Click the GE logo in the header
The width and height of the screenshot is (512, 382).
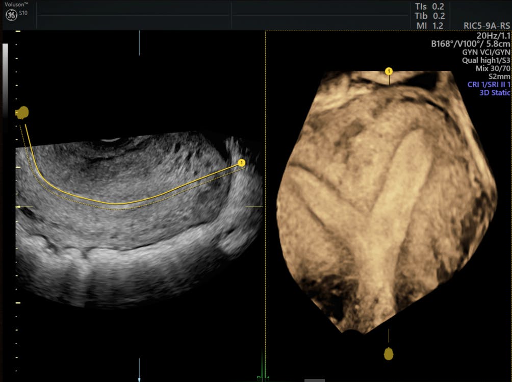[x=11, y=15]
